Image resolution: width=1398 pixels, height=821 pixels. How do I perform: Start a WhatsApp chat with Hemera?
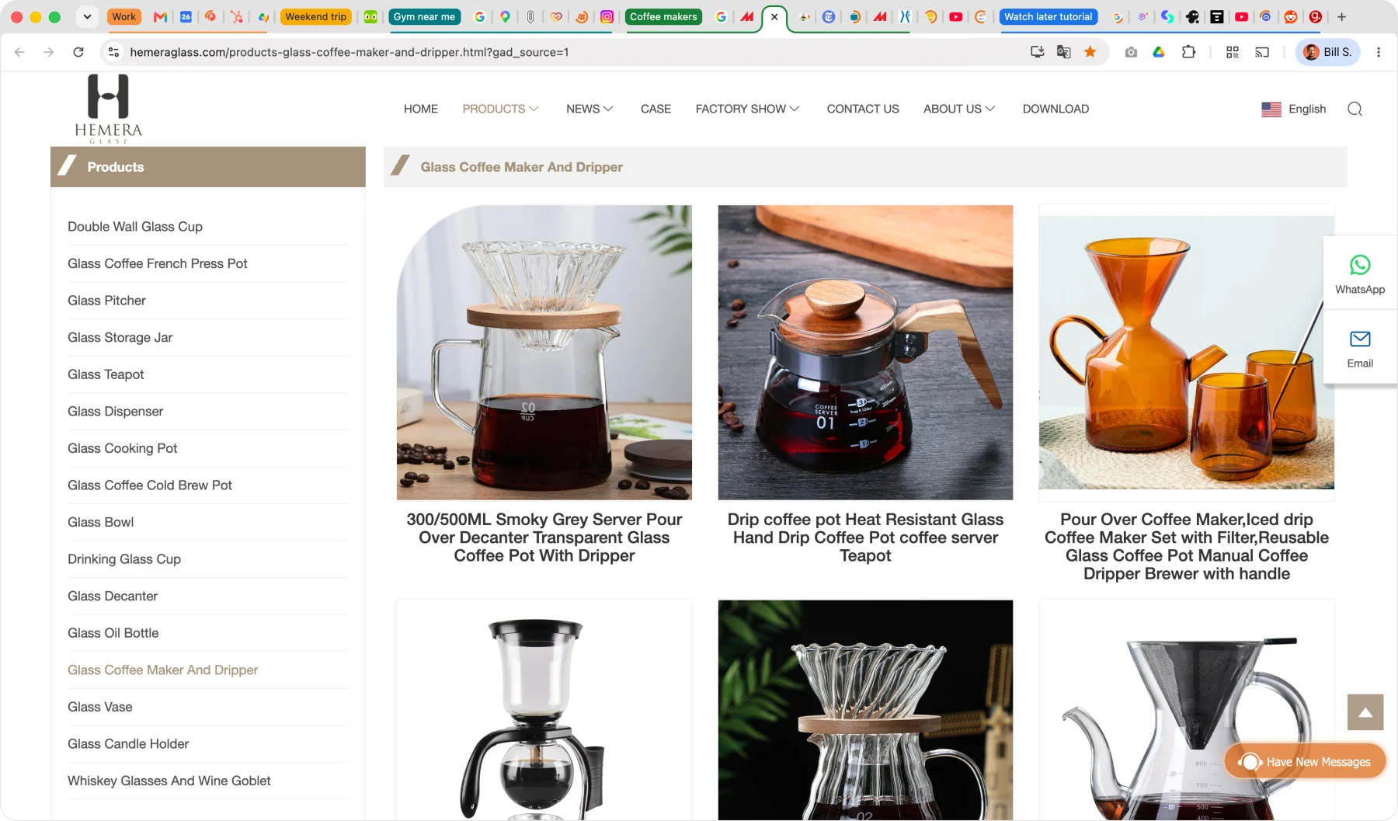(x=1360, y=274)
